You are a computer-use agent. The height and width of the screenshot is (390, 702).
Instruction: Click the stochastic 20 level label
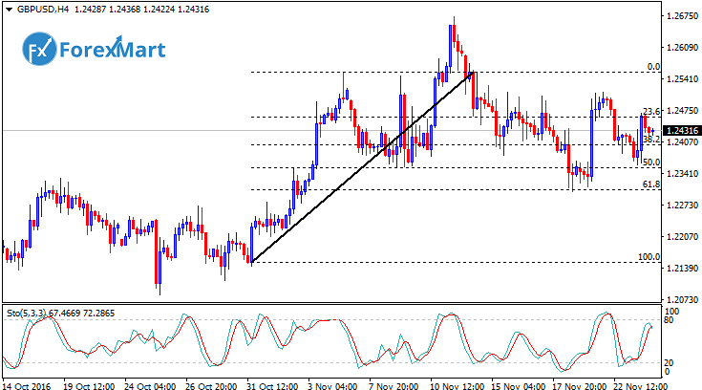pyautogui.click(x=671, y=362)
